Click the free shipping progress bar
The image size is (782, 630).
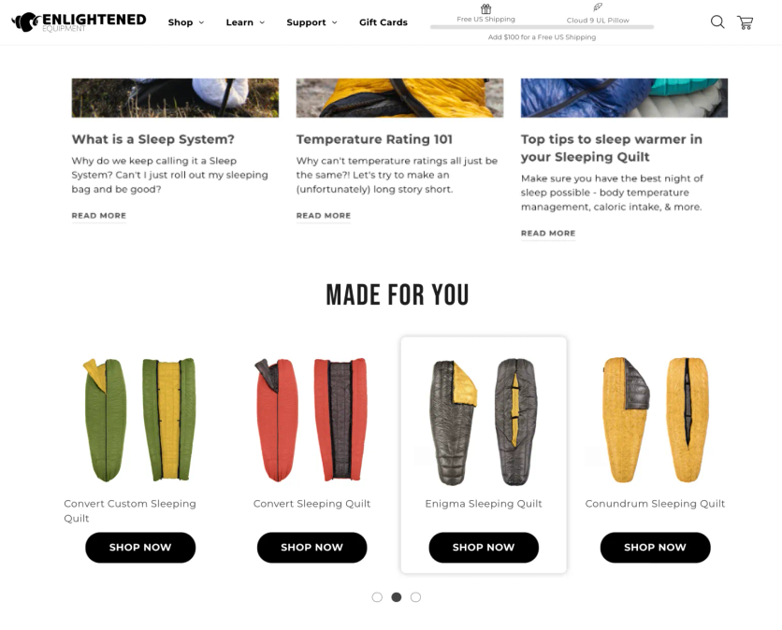point(542,27)
